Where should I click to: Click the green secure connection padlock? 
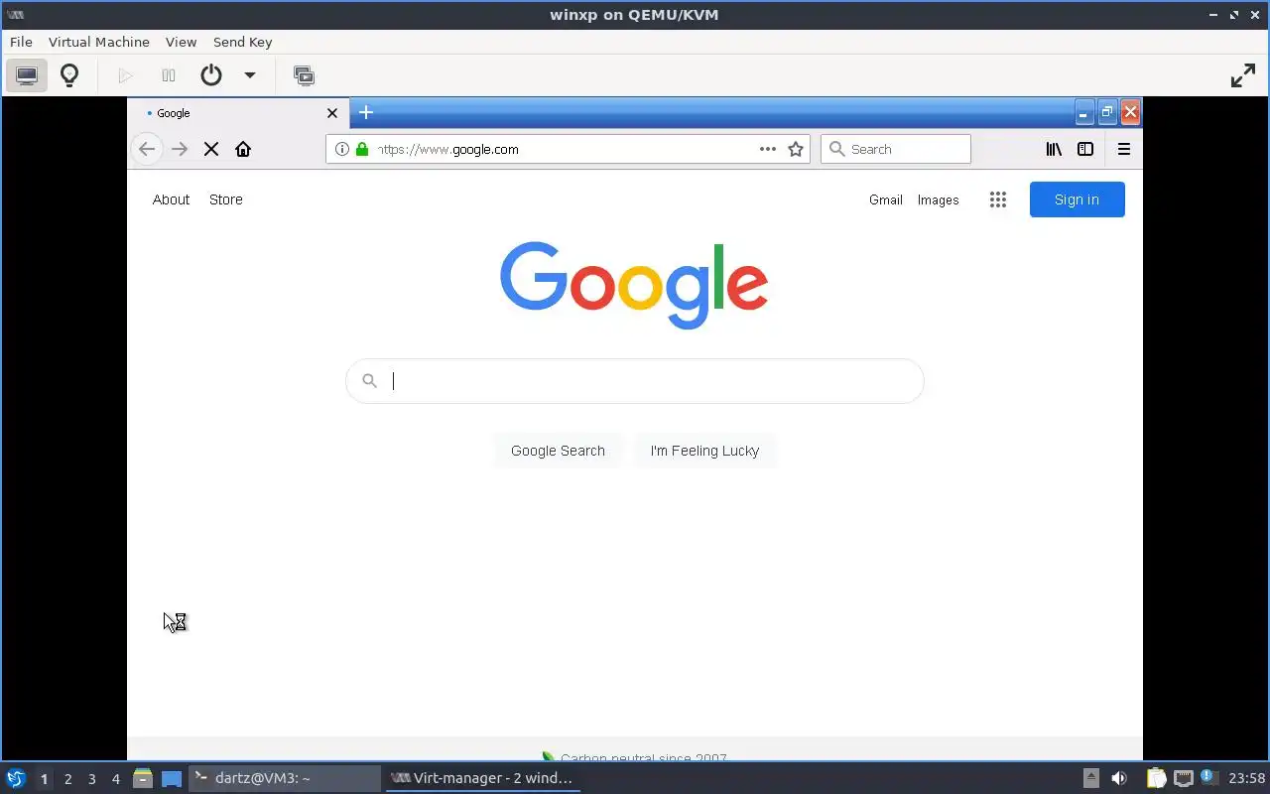(x=362, y=149)
